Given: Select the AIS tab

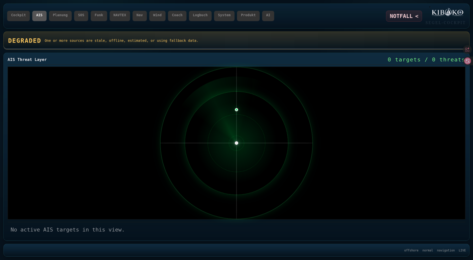Looking at the screenshot, I should [39, 16].
